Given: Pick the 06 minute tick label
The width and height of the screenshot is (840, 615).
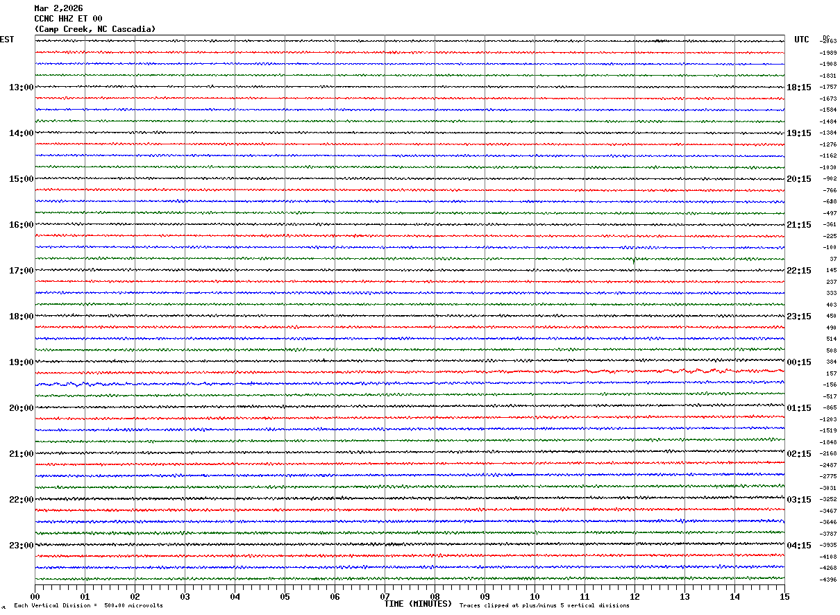Looking at the screenshot, I should pos(335,597).
